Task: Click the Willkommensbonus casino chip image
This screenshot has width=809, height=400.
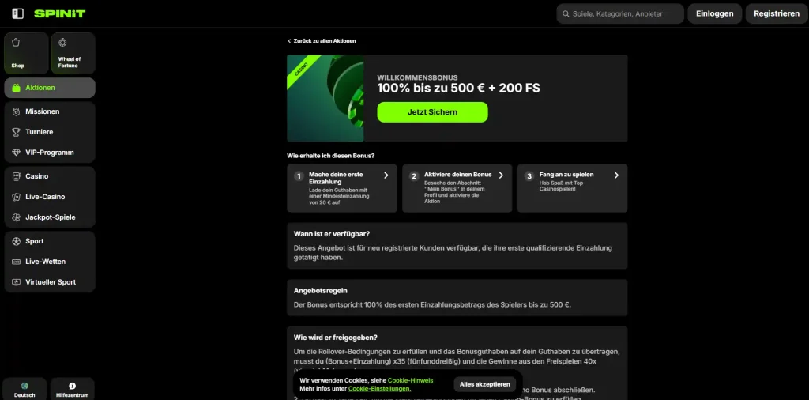Action: pyautogui.click(x=325, y=98)
